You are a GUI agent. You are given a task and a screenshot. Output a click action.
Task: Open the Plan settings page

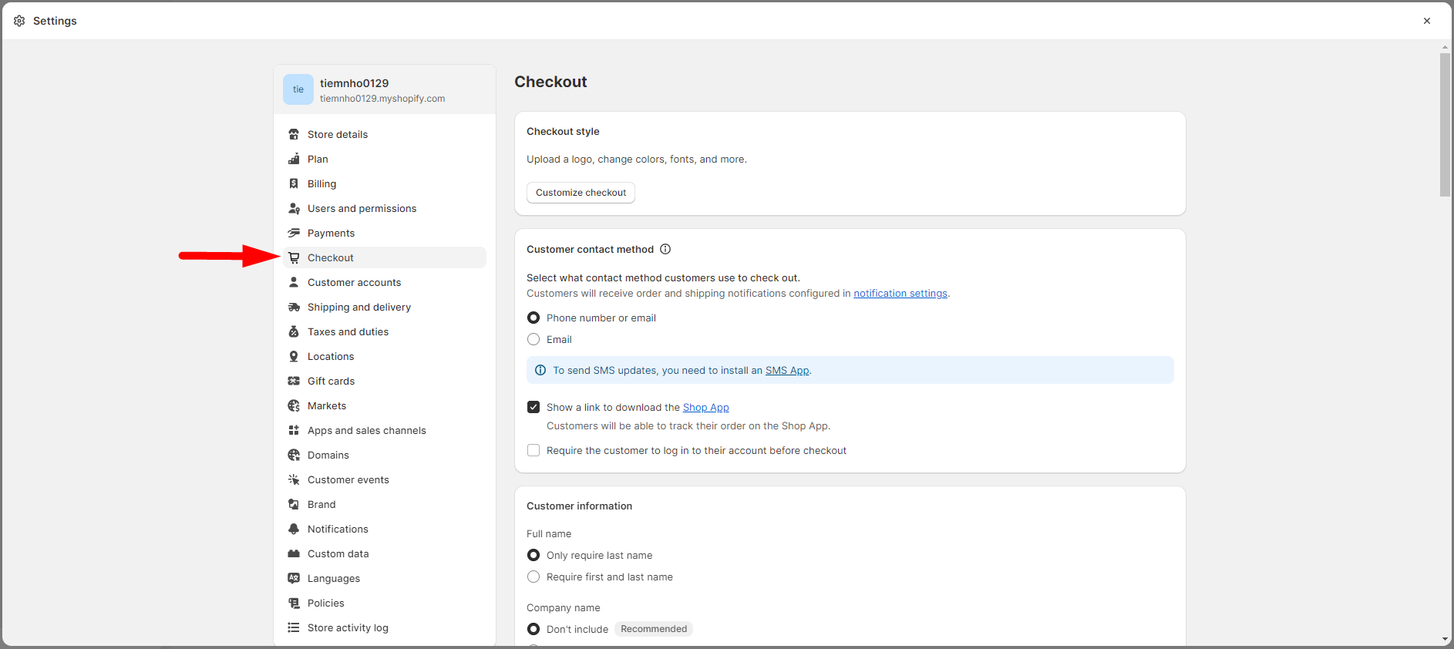tap(385, 159)
